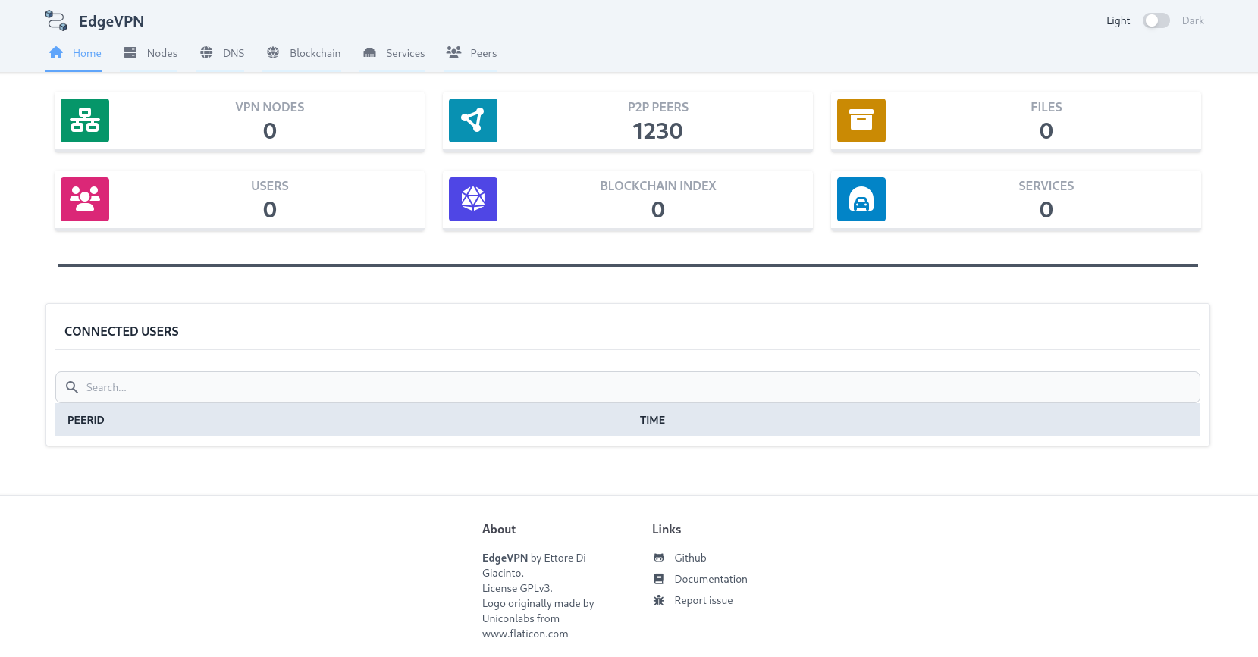Click the pink Users group icon
Viewport: 1258px width, 657px height.
point(85,199)
